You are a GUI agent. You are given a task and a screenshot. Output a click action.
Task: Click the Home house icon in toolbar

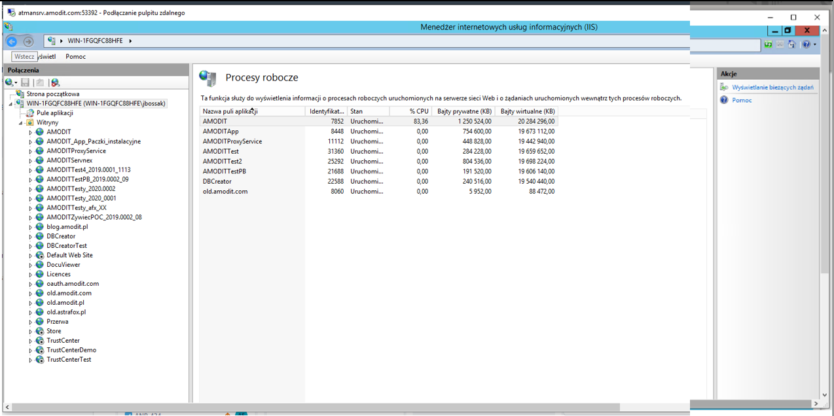coord(791,44)
